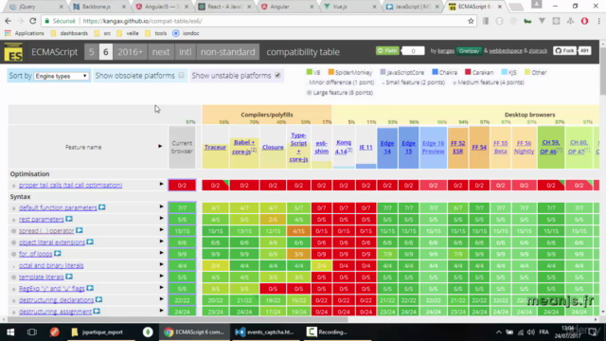Click the Current browser 0/2 tail calls cell

click(x=182, y=186)
